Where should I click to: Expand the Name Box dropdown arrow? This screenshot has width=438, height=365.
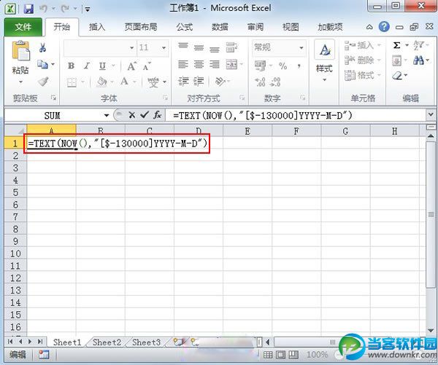coord(107,115)
